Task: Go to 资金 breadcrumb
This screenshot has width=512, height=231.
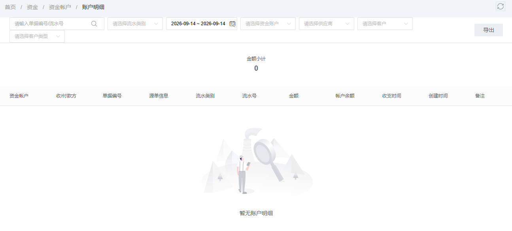Action: (32, 7)
